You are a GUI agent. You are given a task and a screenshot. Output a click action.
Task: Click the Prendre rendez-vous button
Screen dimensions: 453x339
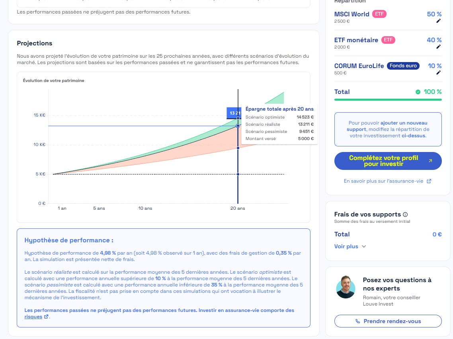click(388, 321)
